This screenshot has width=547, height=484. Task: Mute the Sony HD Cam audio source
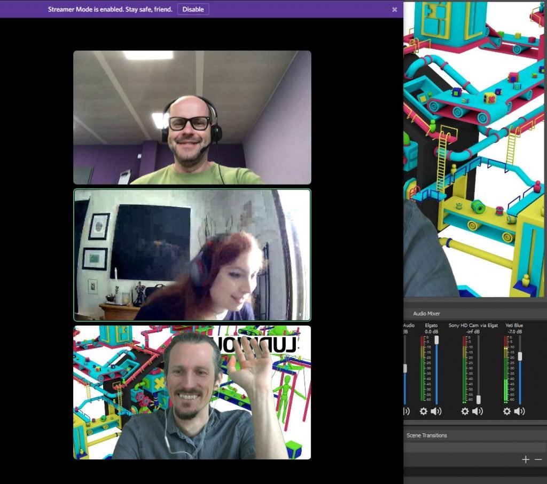[477, 411]
